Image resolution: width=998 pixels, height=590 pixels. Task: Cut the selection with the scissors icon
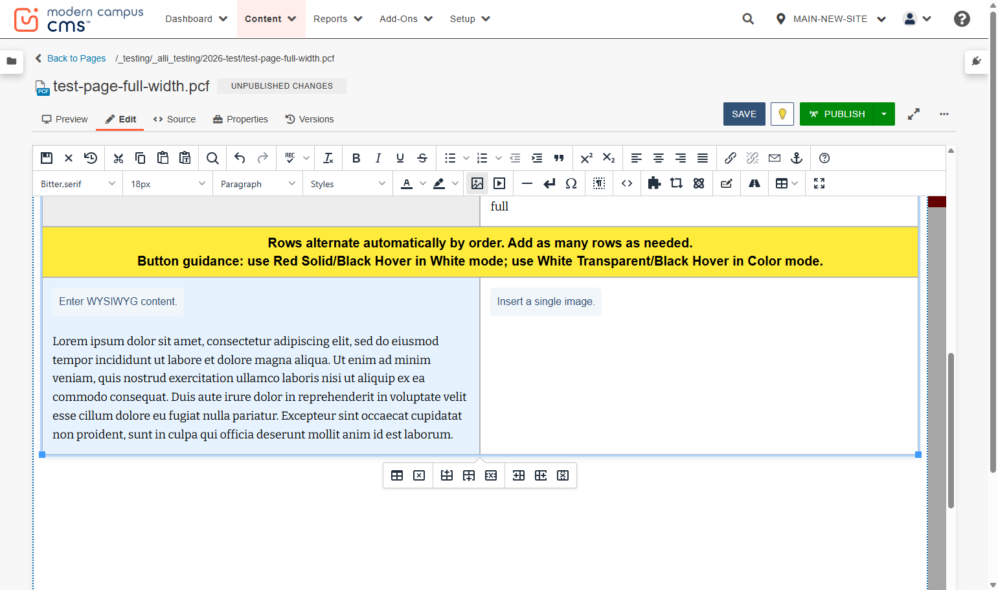click(x=118, y=158)
